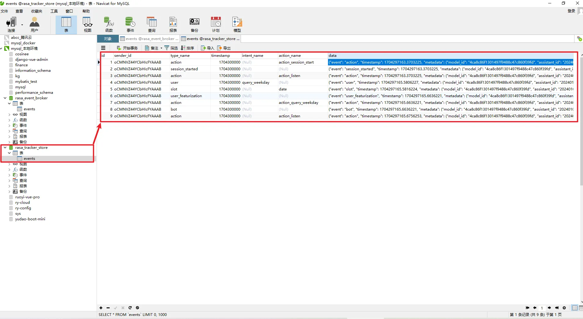Switch to events @rasa_tracker_store tab
Image resolution: width=583 pixels, height=319 pixels.
[210, 39]
